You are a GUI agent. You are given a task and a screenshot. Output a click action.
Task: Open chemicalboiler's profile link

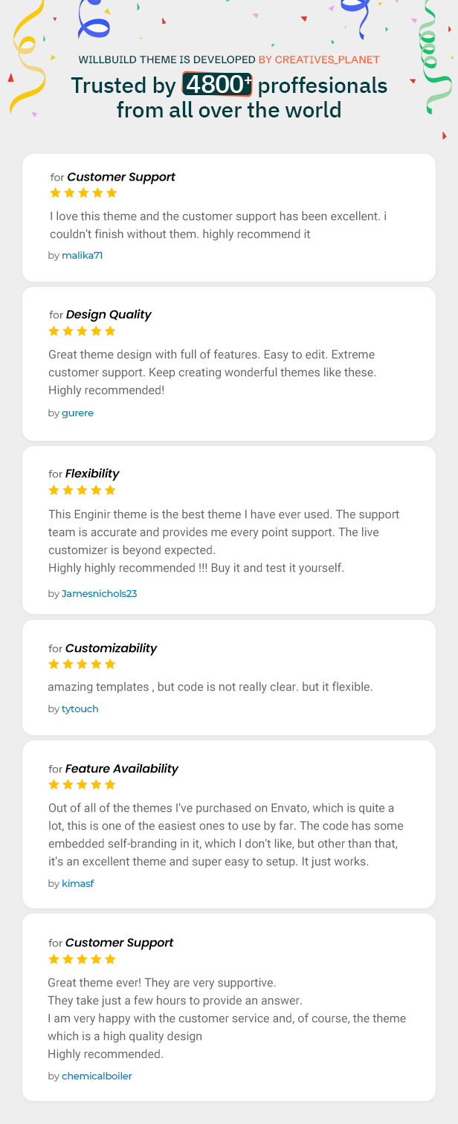click(97, 1076)
